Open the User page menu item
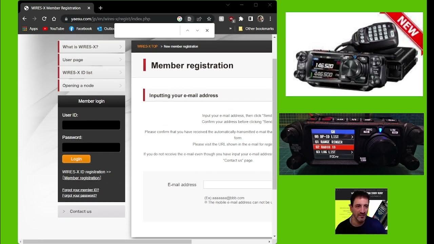The image size is (434, 244). point(92,60)
